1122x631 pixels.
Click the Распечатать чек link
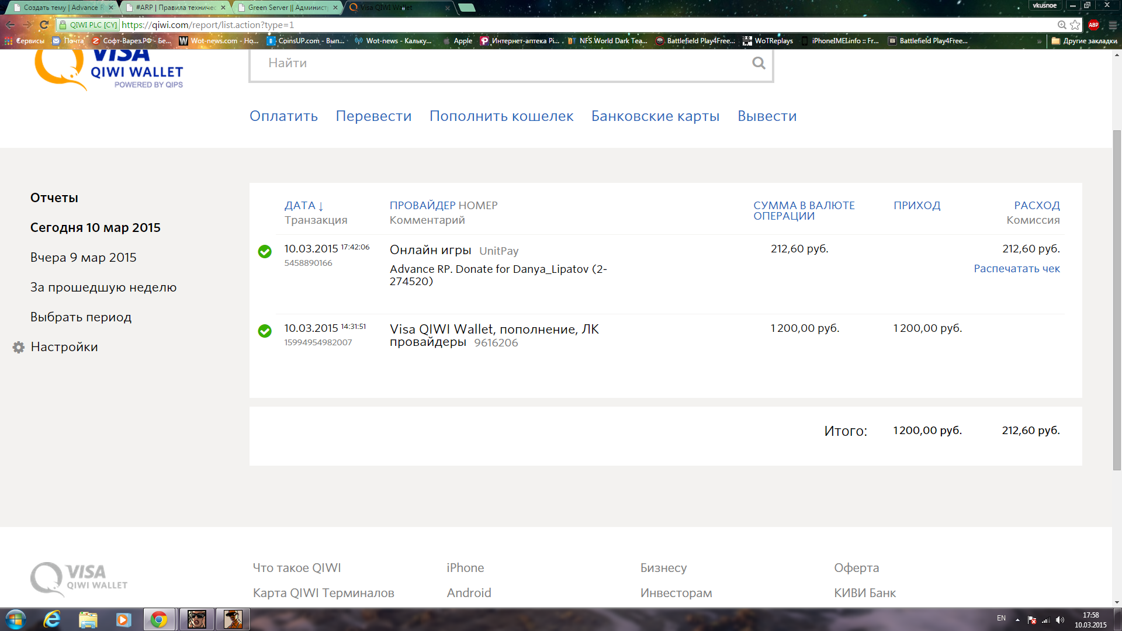(1016, 269)
